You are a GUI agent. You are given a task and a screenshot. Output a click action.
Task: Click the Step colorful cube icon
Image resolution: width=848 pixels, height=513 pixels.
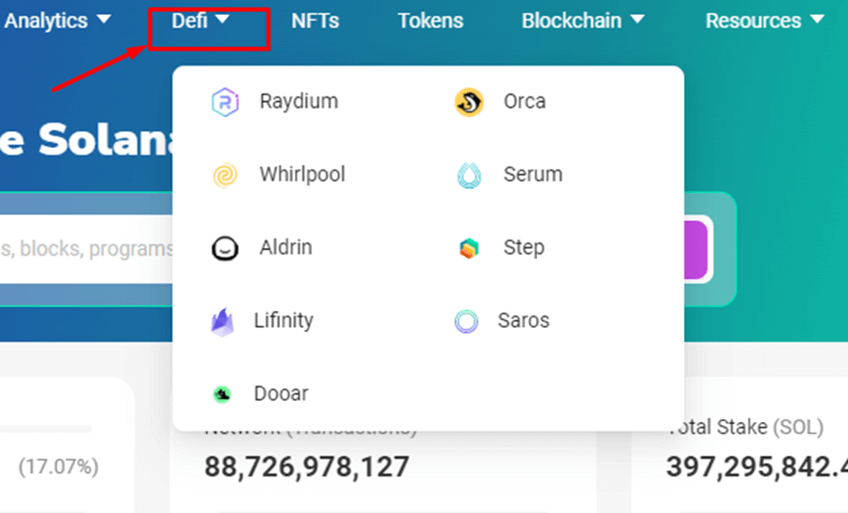pos(469,248)
